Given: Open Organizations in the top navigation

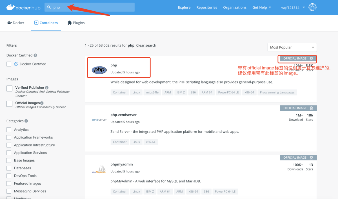Looking at the screenshot, I should click(x=235, y=8).
